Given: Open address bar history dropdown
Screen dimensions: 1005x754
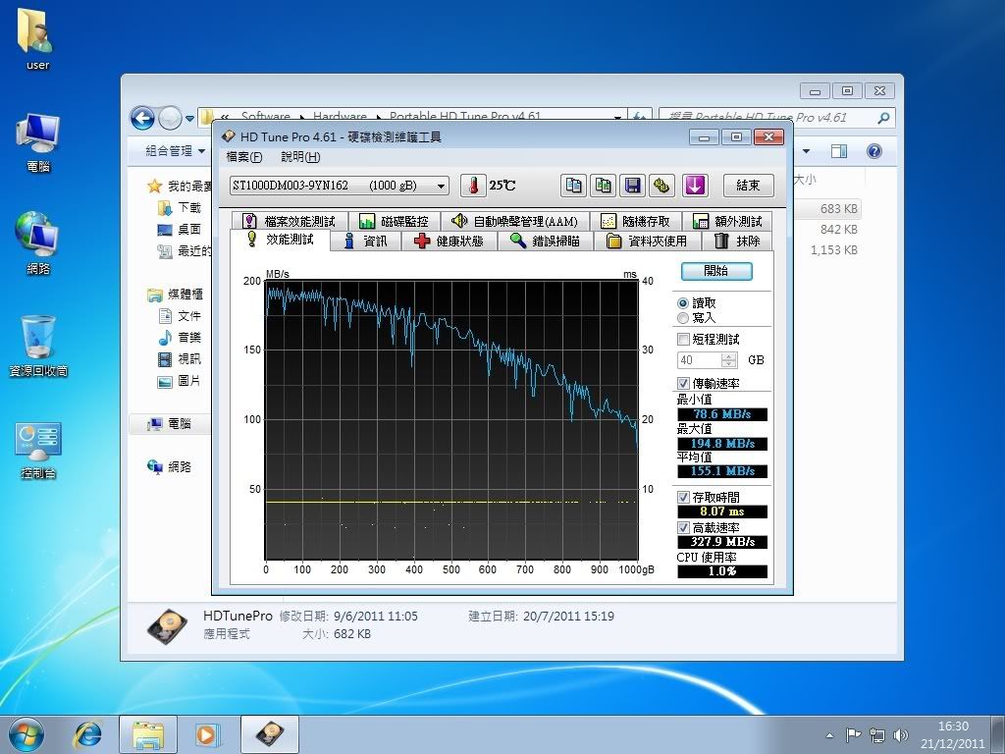Looking at the screenshot, I should [x=618, y=117].
